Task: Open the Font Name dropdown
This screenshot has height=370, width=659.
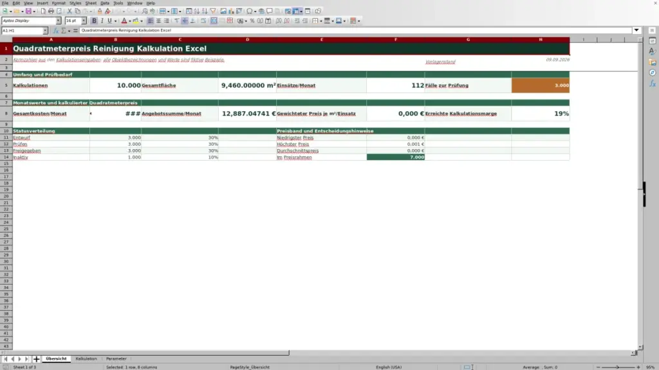Action: click(59, 21)
